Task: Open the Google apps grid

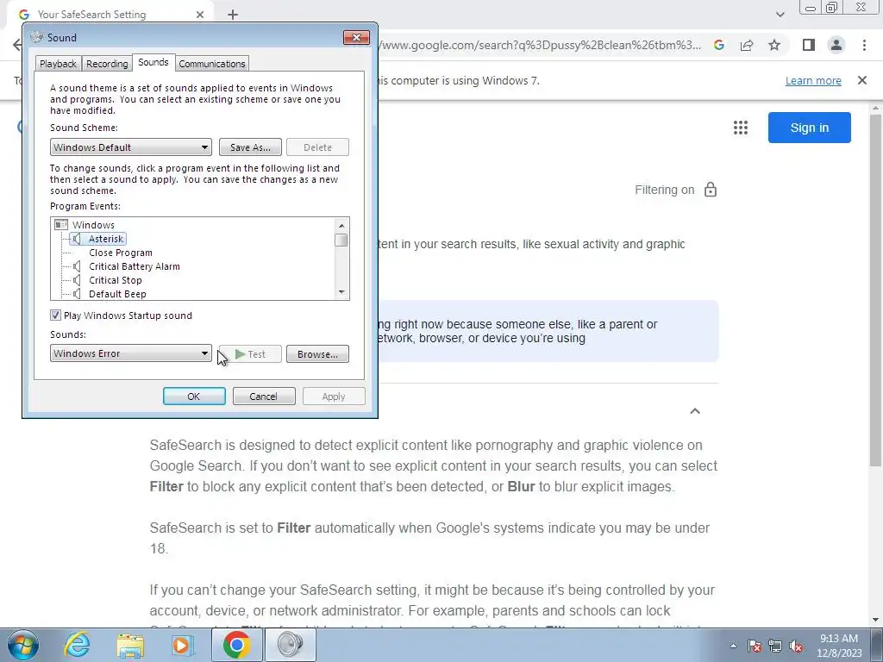Action: click(741, 128)
